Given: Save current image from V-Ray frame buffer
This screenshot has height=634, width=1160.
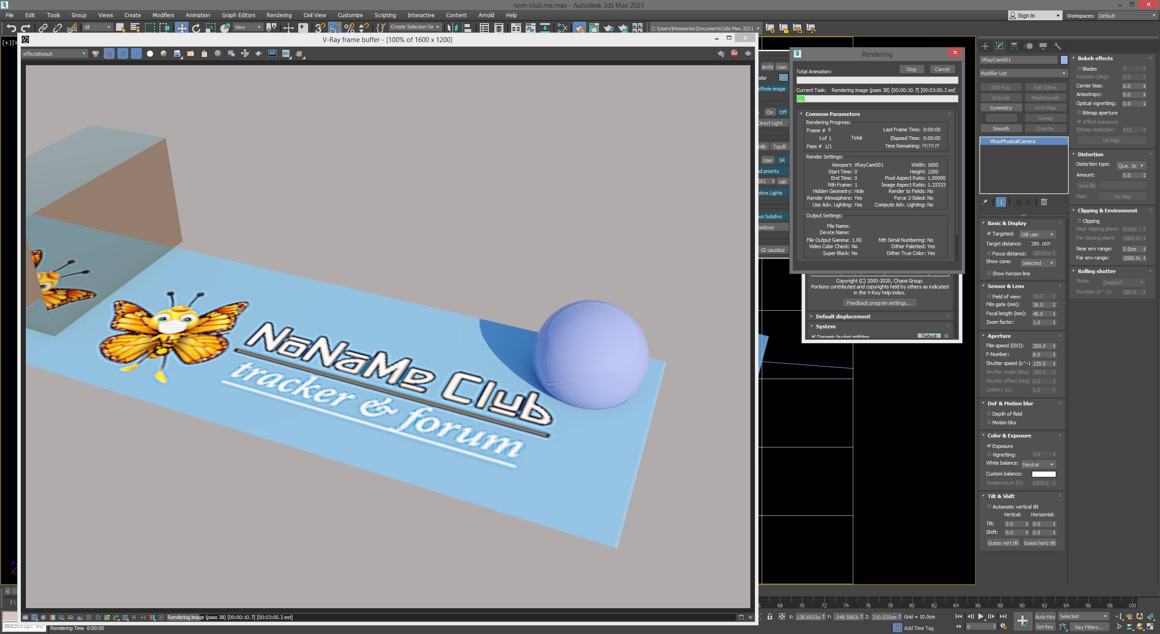Looking at the screenshot, I should 177,53.
